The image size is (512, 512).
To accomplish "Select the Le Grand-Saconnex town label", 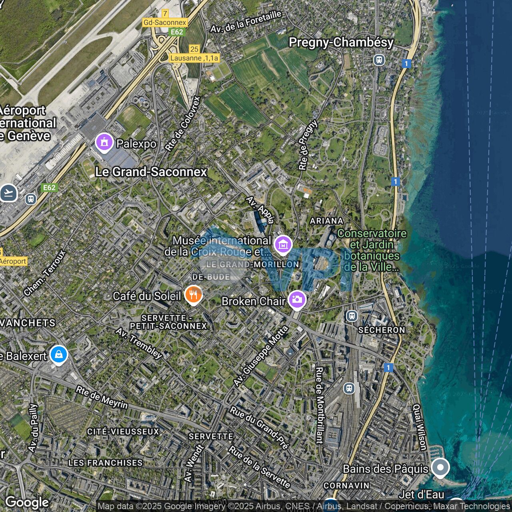I will [x=151, y=172].
